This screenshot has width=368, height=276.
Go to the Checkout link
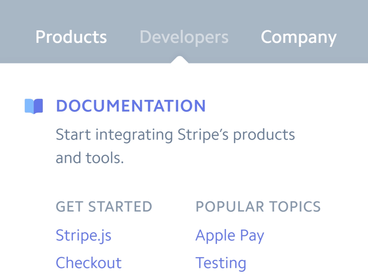coord(88,263)
